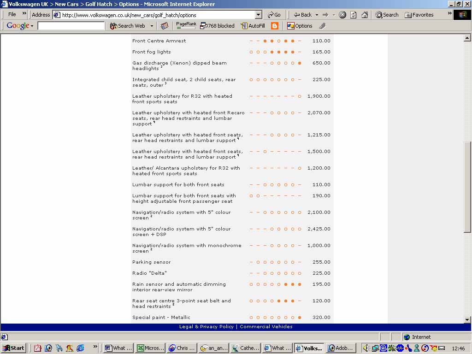The image size is (472, 354).
Task: Click the Back navigation button
Action: [303, 15]
